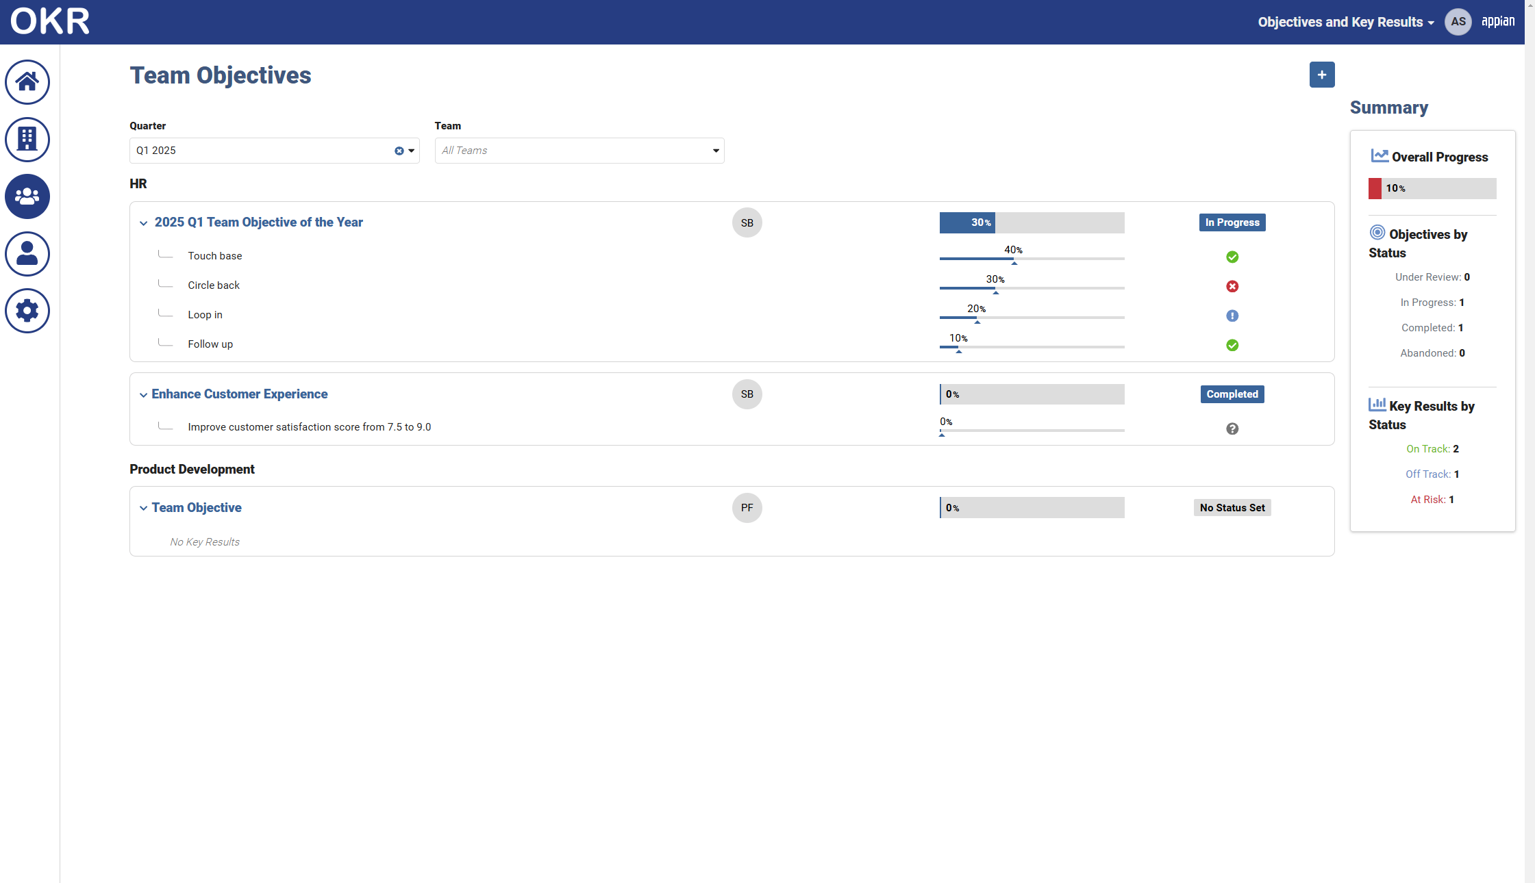Click the vertical page scrollbar

1530,441
